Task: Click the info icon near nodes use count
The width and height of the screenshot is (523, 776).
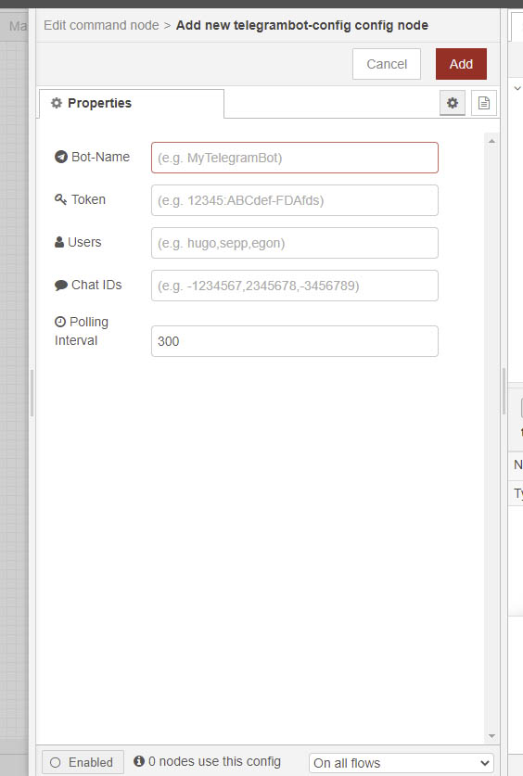Action: click(x=139, y=760)
